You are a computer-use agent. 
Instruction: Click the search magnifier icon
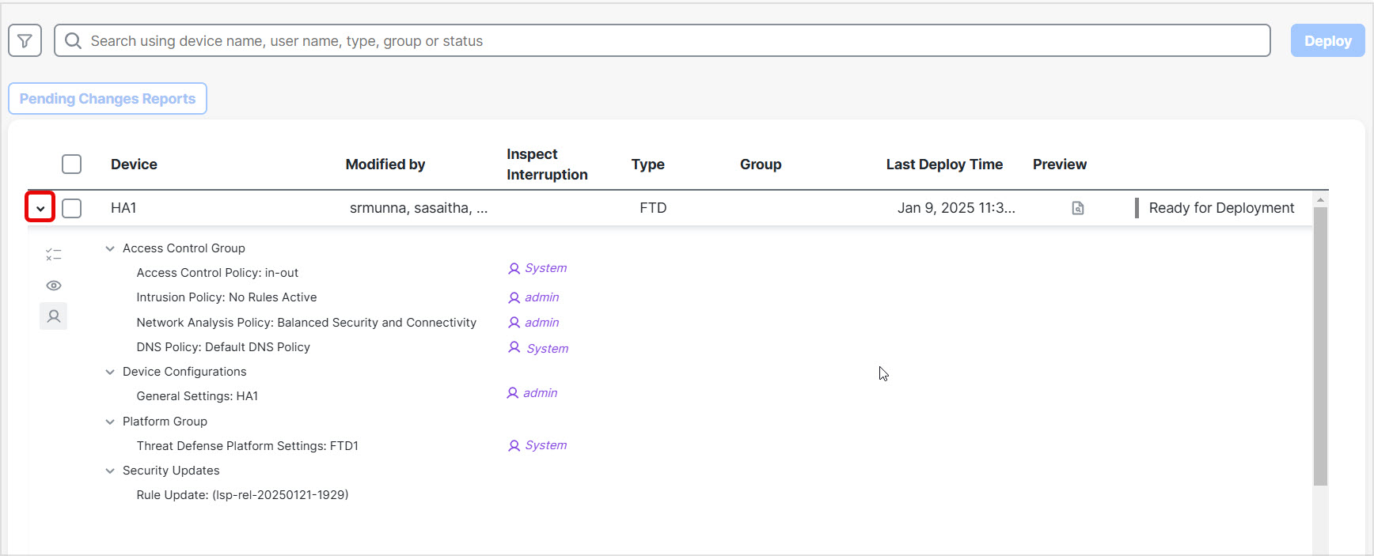[73, 40]
